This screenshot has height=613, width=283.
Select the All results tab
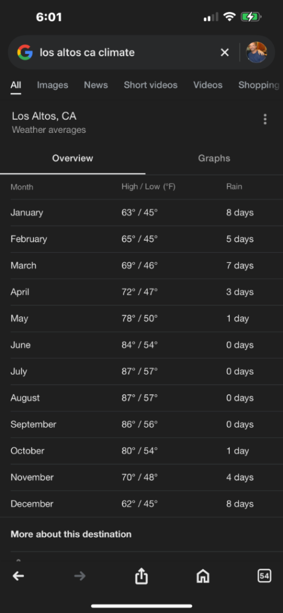[16, 85]
